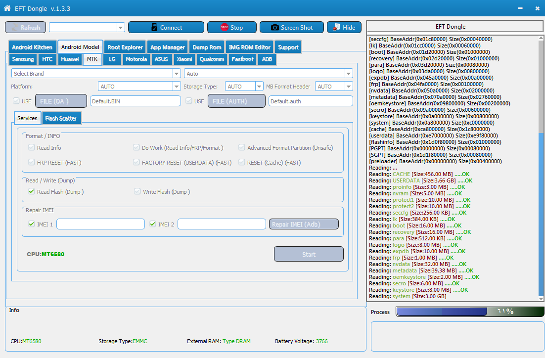Click the log scrollbar down arrow

coord(541,299)
